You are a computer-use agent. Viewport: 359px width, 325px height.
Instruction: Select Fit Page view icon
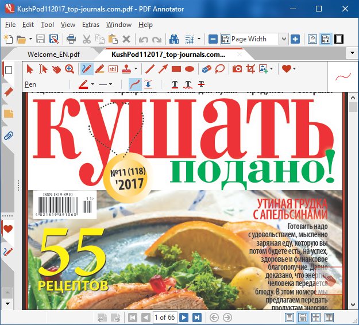(312, 39)
